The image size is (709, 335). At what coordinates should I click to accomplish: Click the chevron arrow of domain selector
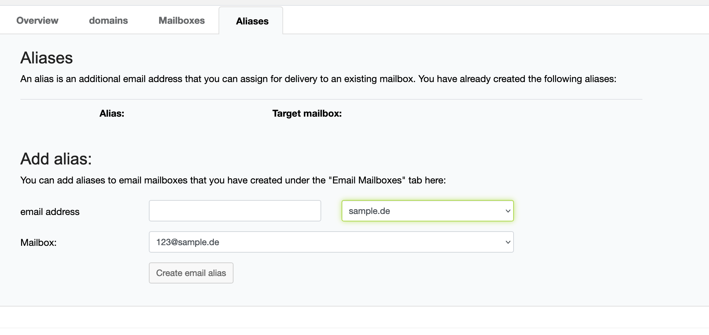point(508,211)
